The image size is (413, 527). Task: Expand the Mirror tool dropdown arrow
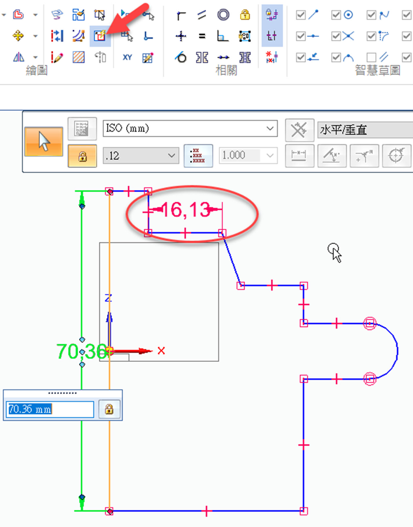click(35, 57)
